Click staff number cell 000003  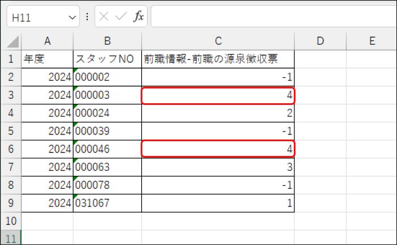click(107, 95)
